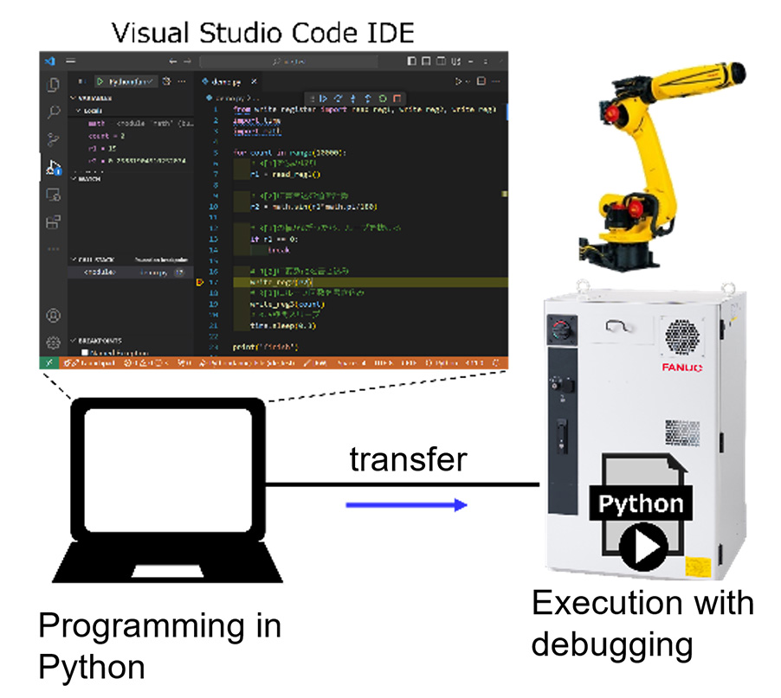Toggle the bottom panel layout icon
The width and height of the screenshot is (781, 698).
[x=426, y=61]
